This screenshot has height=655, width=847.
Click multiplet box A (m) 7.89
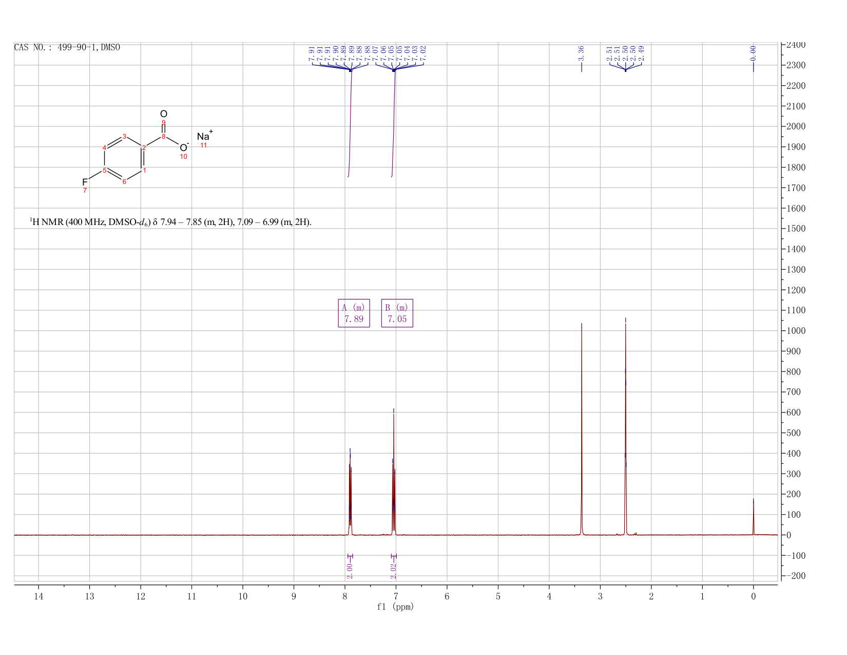point(354,313)
